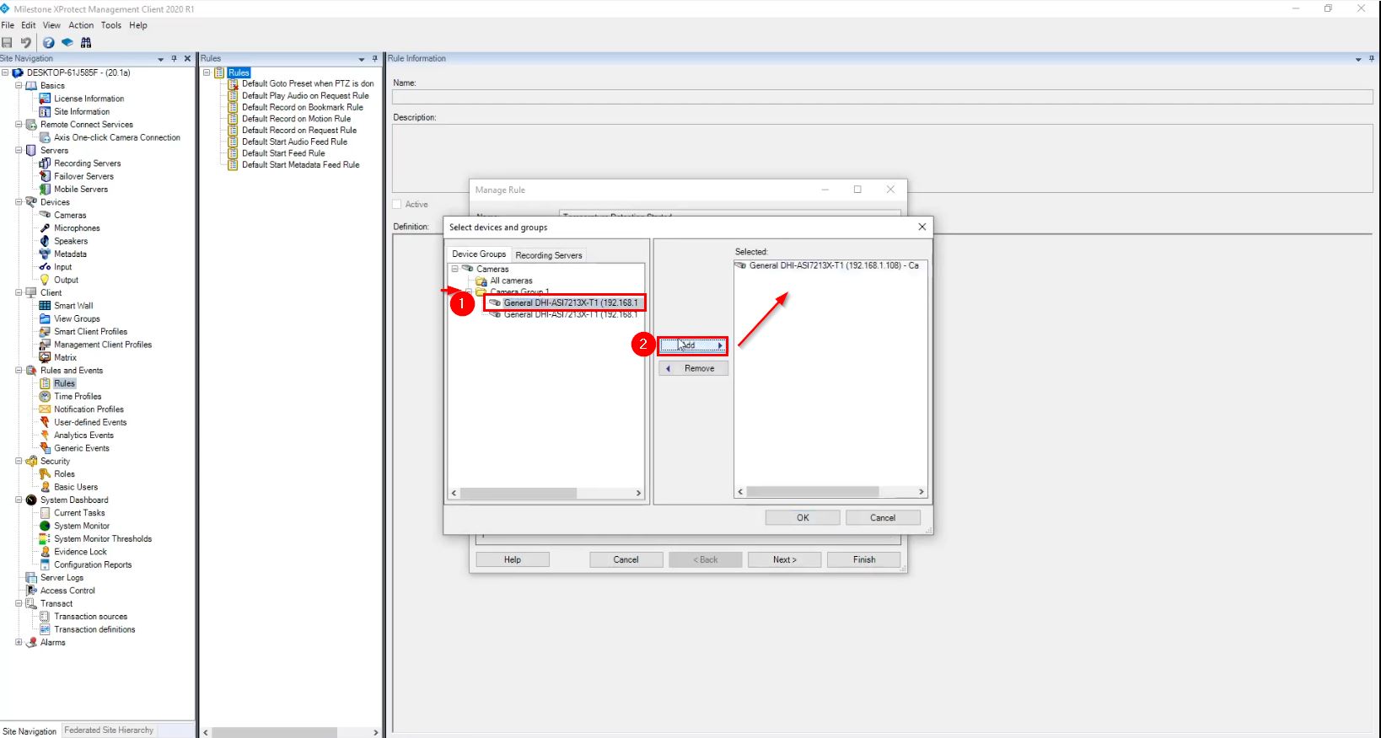Click the Site Information icon
Screen dimensions: 1381x738
click(x=46, y=111)
